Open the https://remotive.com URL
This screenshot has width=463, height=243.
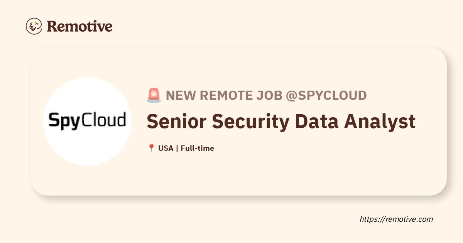click(396, 219)
